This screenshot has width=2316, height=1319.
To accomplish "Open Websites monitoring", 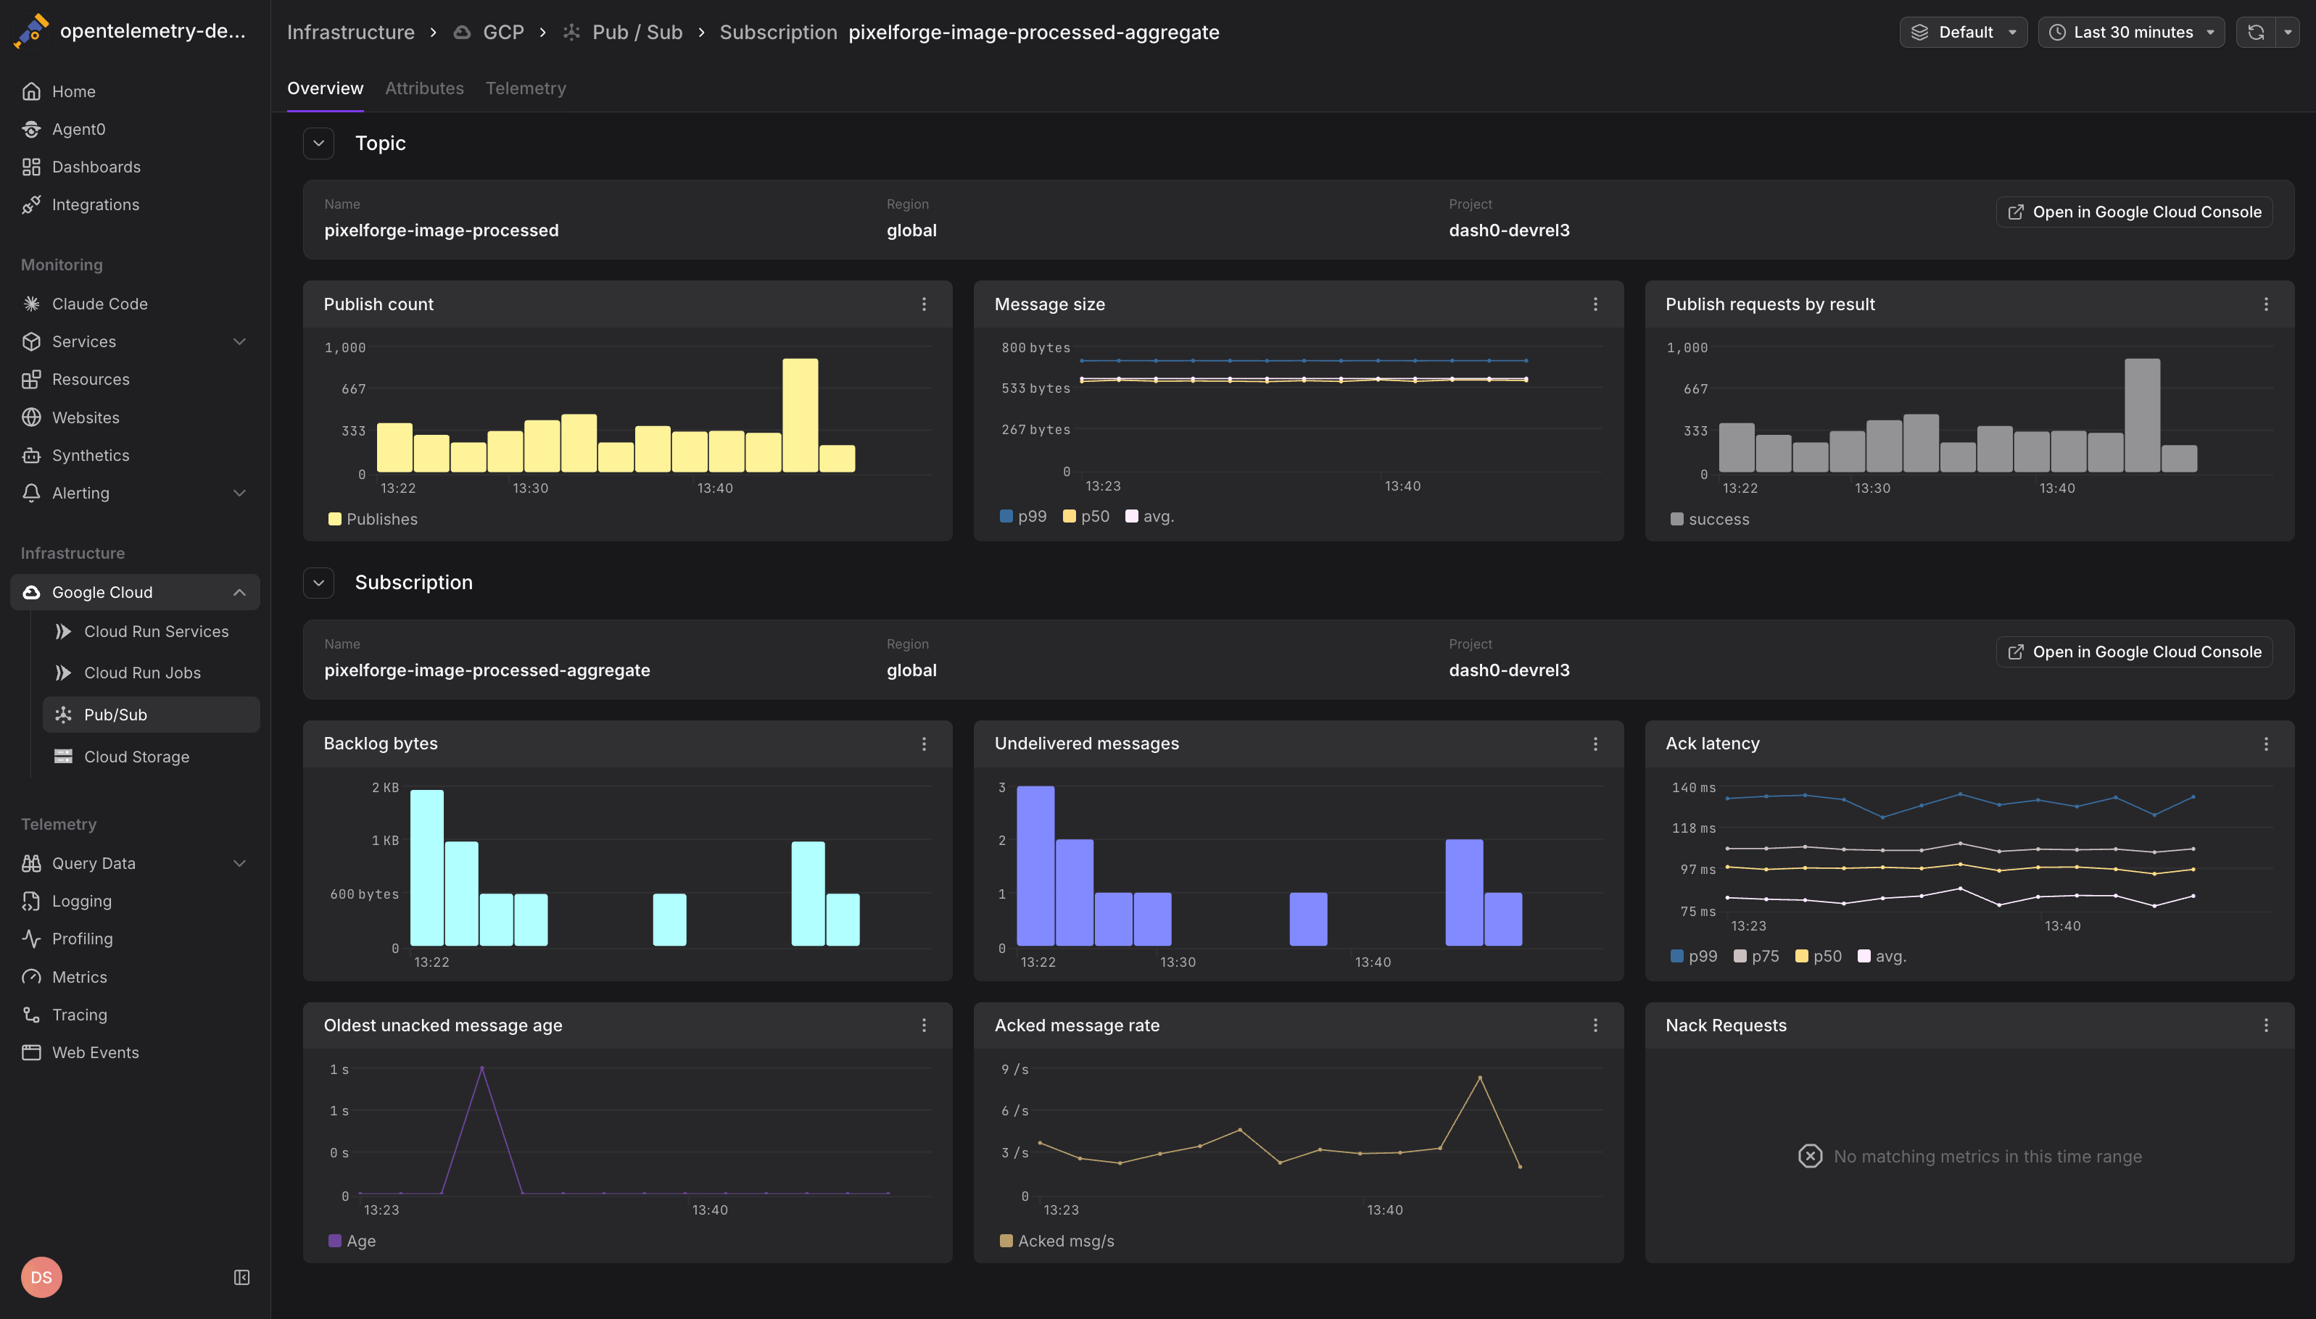I will tap(135, 417).
